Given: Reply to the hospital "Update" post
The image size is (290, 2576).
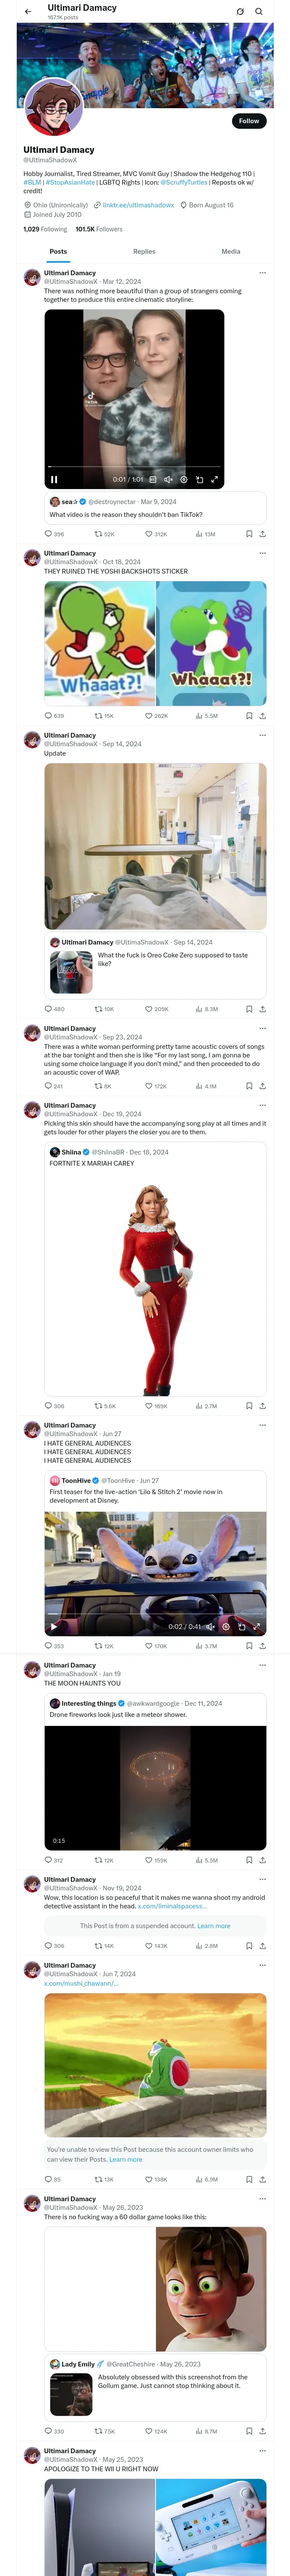Looking at the screenshot, I should click(48, 1009).
